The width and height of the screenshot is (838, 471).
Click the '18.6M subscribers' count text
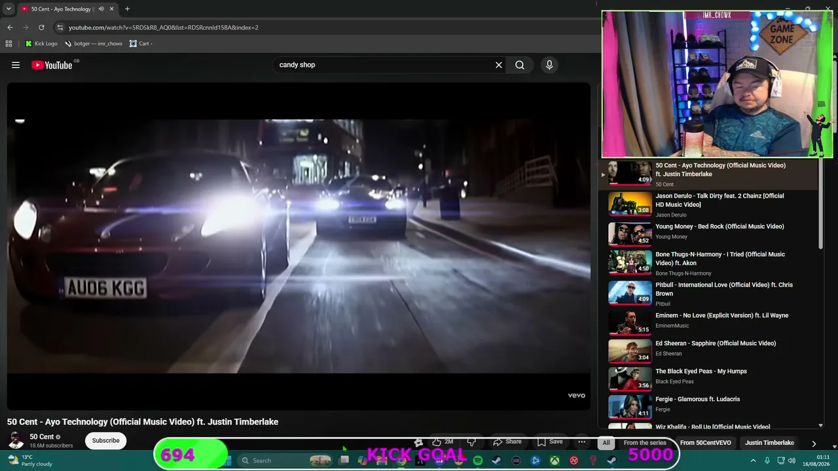click(x=51, y=445)
